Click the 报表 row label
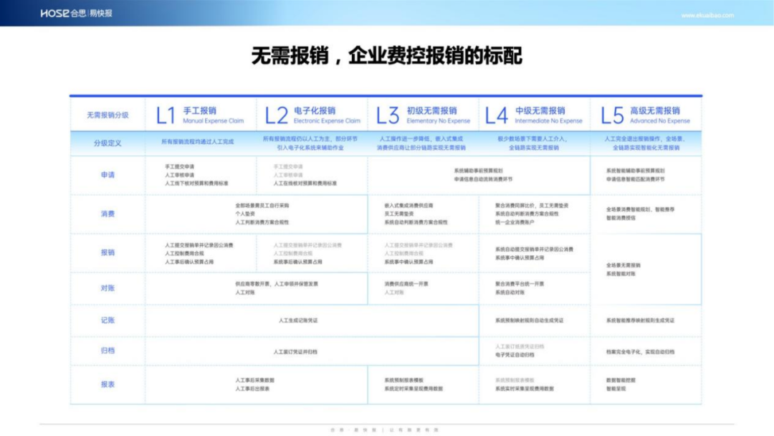Image resolution: width=774 pixels, height=436 pixels. tap(107, 384)
